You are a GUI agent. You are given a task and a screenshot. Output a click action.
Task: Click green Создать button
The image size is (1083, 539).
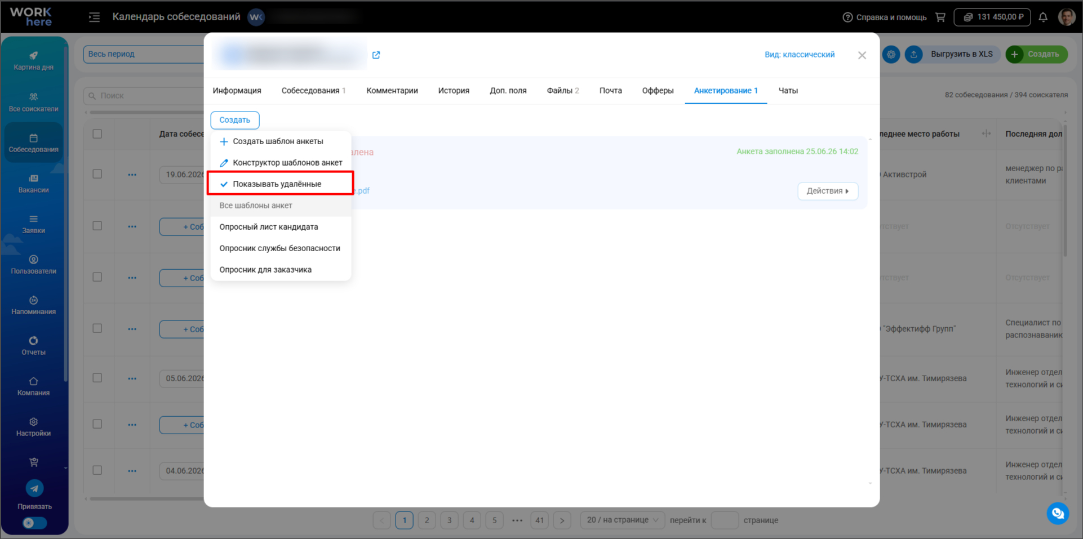tap(1037, 54)
